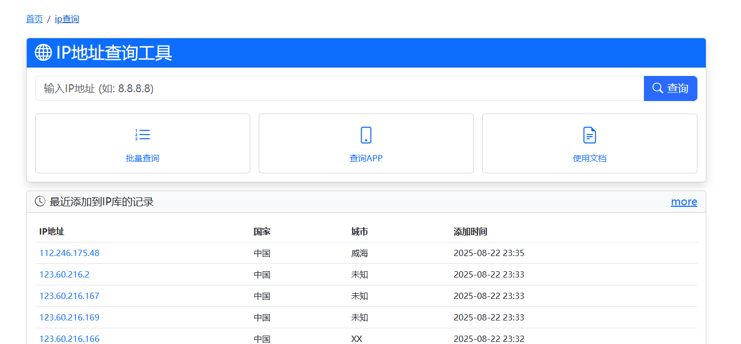The width and height of the screenshot is (741, 344).
Task: Select IP address 123.60.216.167
Action: pyautogui.click(x=69, y=296)
